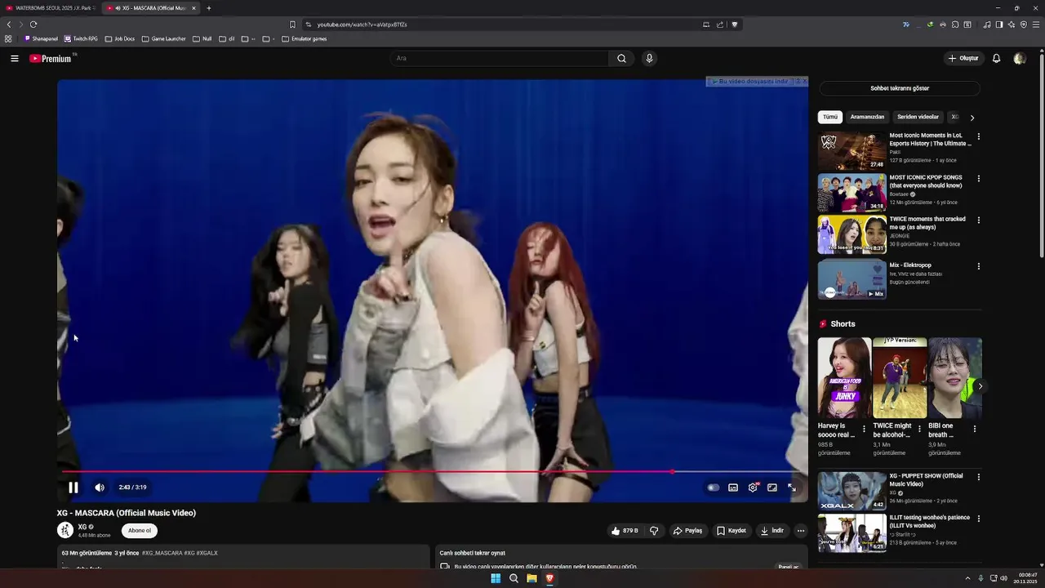Open the account avatar menu
The height and width of the screenshot is (588, 1045).
pos(1019,58)
